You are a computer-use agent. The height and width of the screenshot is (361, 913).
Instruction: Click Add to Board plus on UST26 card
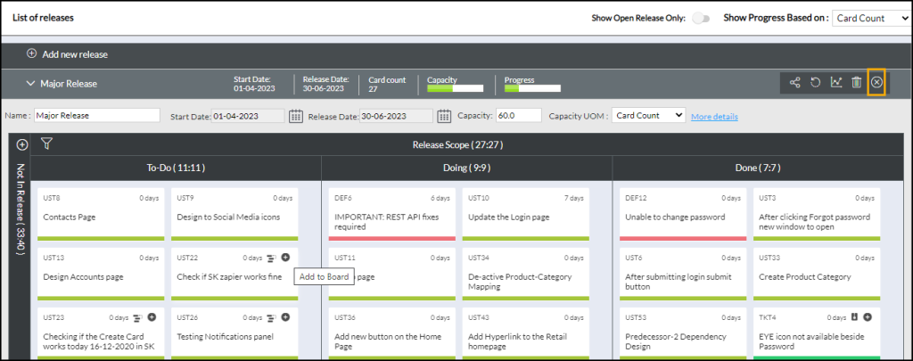point(285,316)
